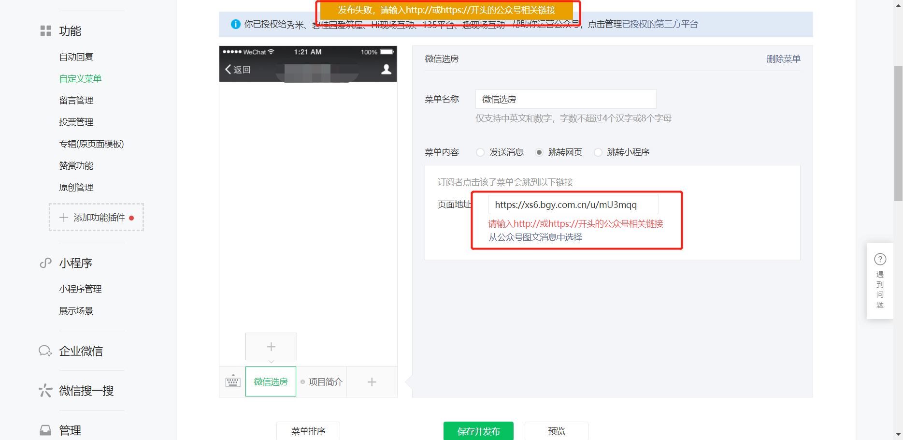903x440 pixels.
Task: Click the 预览 button
Action: click(x=557, y=431)
